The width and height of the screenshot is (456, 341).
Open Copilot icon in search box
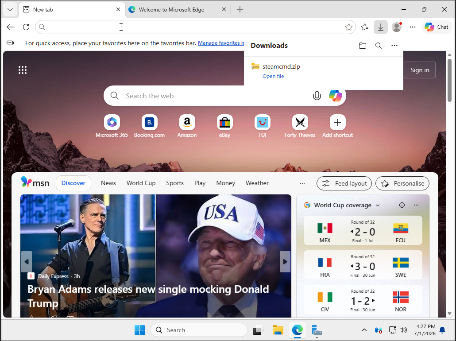335,95
